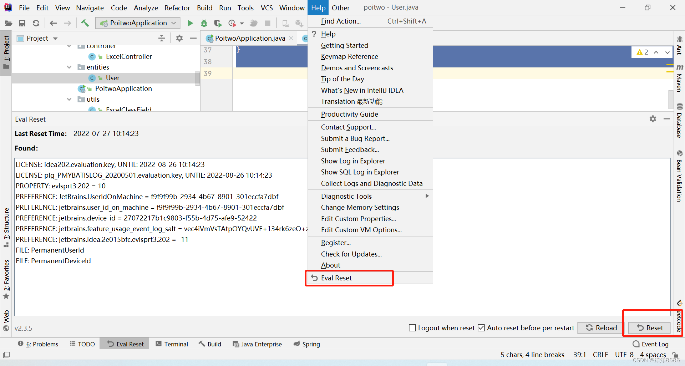
Task: Run PoitwoApplication with the green play icon
Action: (x=190, y=23)
